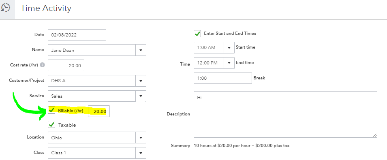Click the 1:00 AM start time field
The height and width of the screenshot is (160, 387).
[209, 47]
